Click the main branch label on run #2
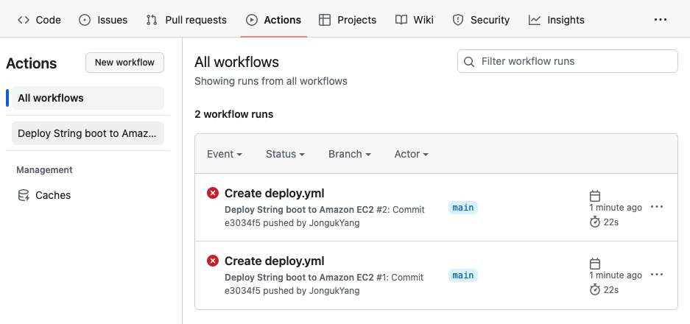This screenshot has height=324, width=690. point(463,208)
